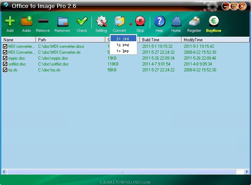The width and height of the screenshot is (251, 185).
Task: Click the horizontal scrollbar thumb
Action: pos(122,172)
